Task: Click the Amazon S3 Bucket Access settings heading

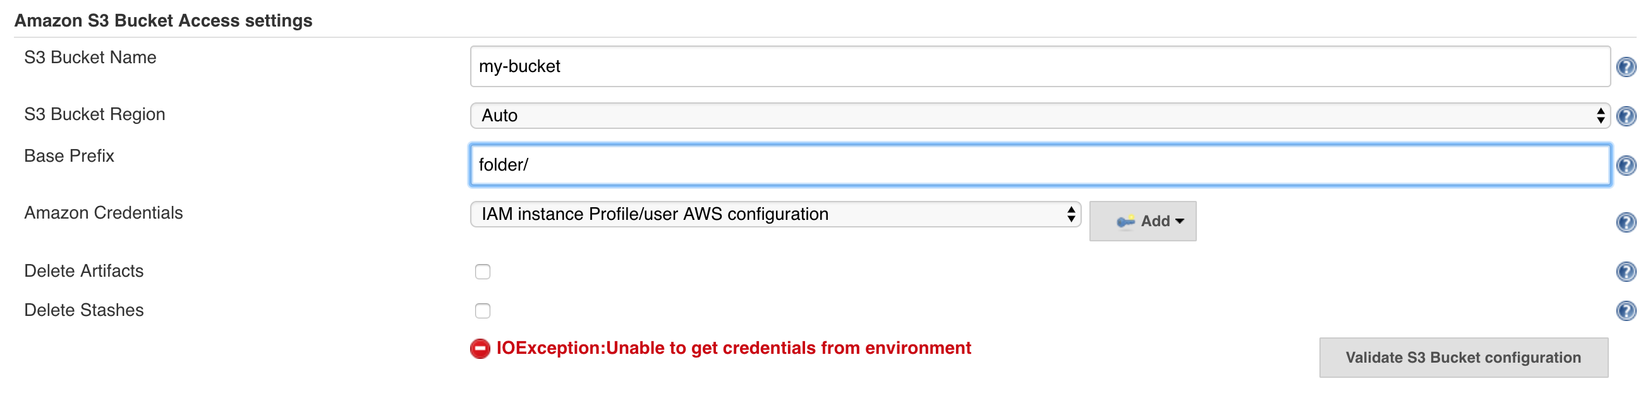Action: (x=163, y=21)
